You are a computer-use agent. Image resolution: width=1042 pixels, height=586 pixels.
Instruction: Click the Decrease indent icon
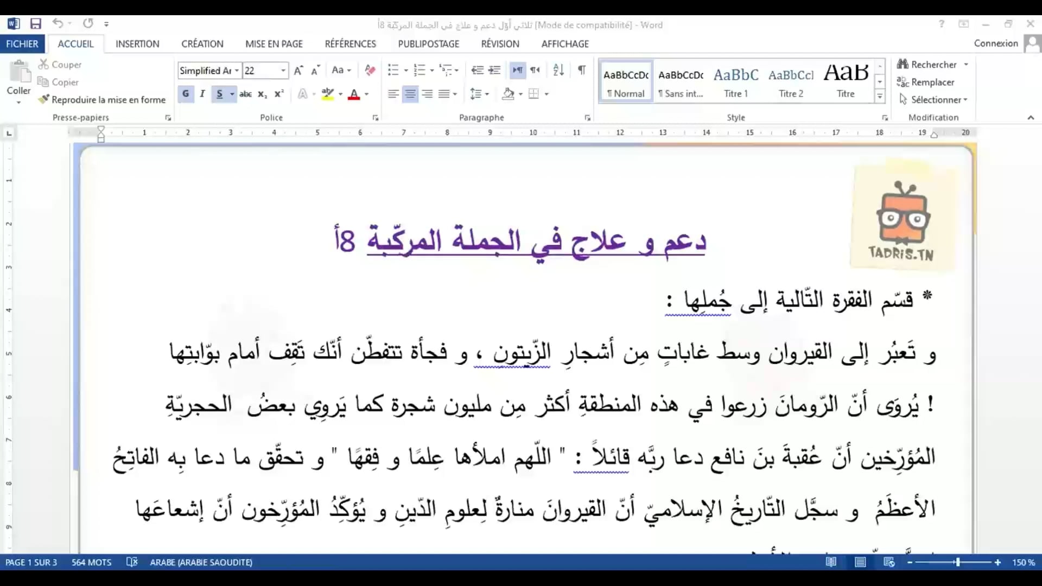click(x=477, y=70)
